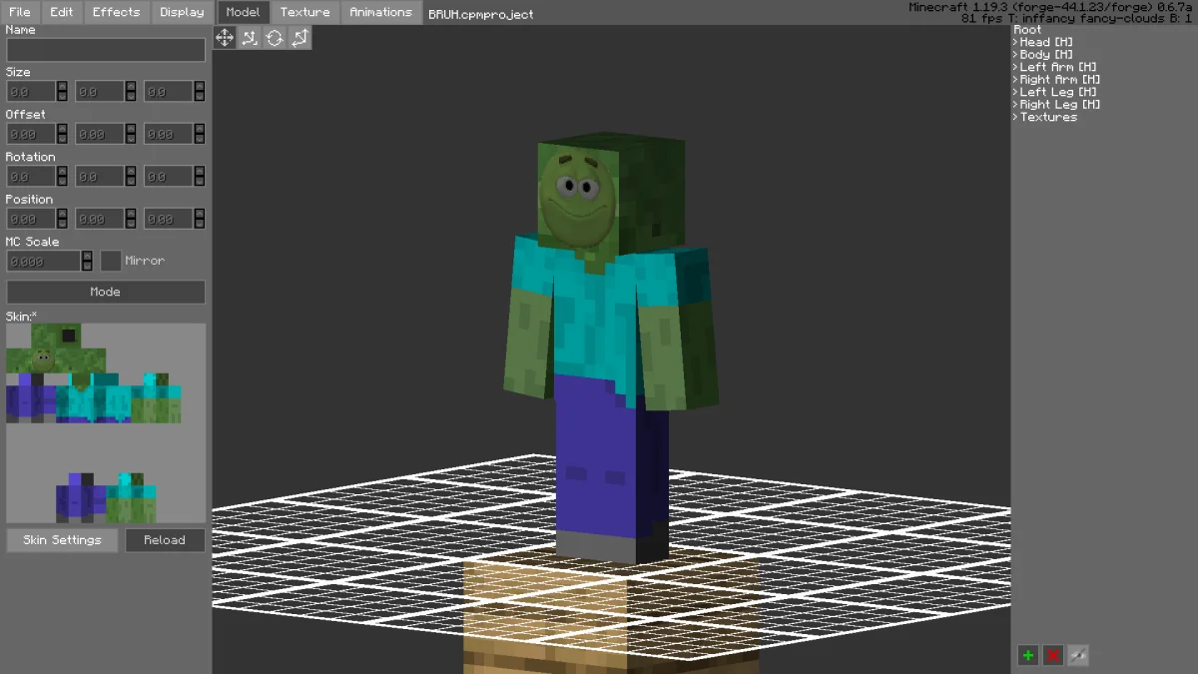This screenshot has height=674, width=1198.
Task: Click the Mode button
Action: coord(106,292)
